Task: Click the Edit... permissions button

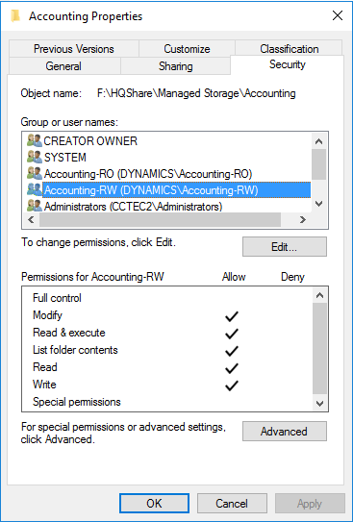Action: click(285, 247)
